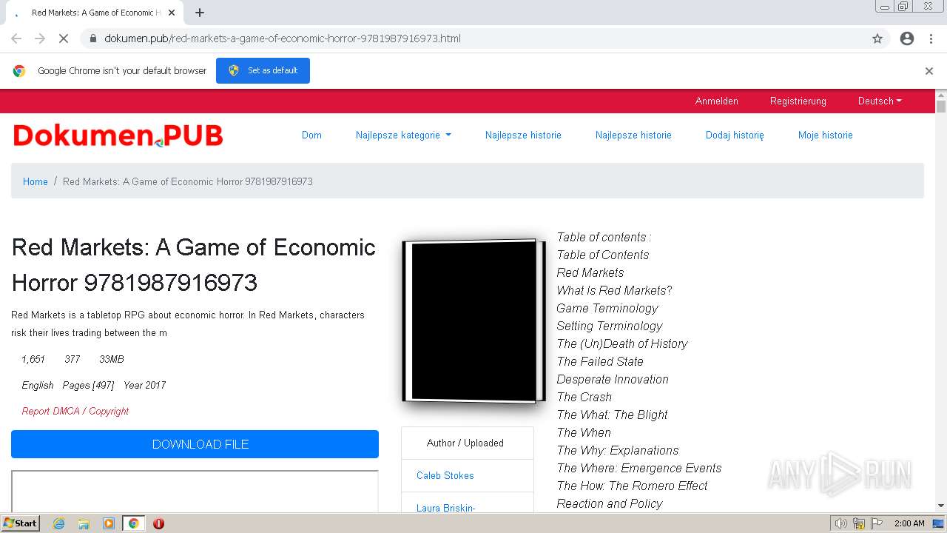947x533 pixels.
Task: Close the Red Markets browser tab
Action: click(x=172, y=13)
